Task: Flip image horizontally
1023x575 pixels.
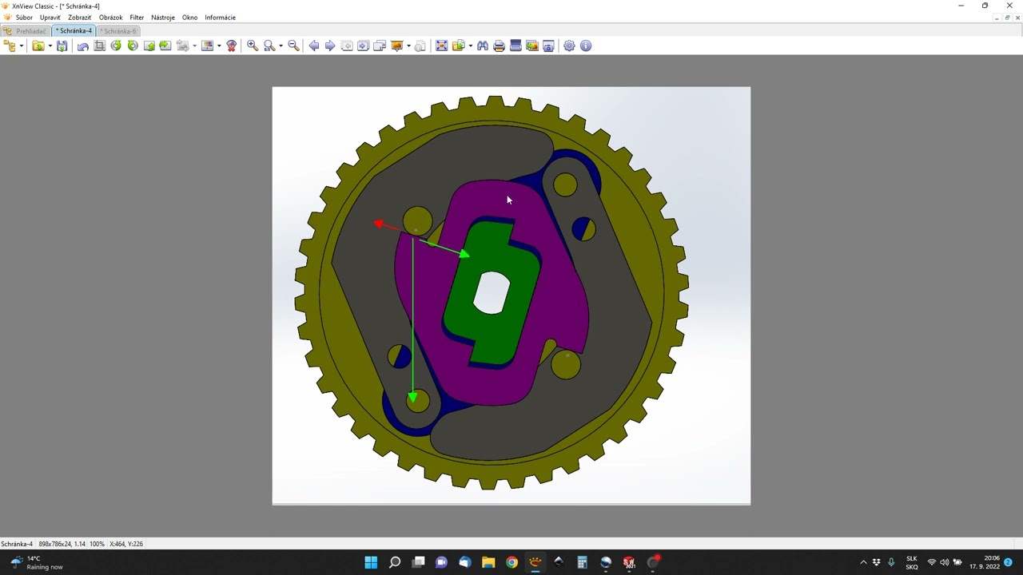Action: 165,46
